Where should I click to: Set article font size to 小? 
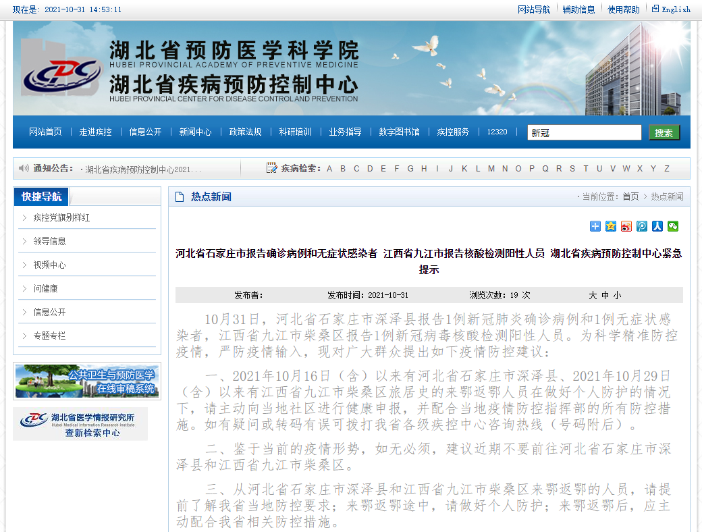(x=617, y=295)
